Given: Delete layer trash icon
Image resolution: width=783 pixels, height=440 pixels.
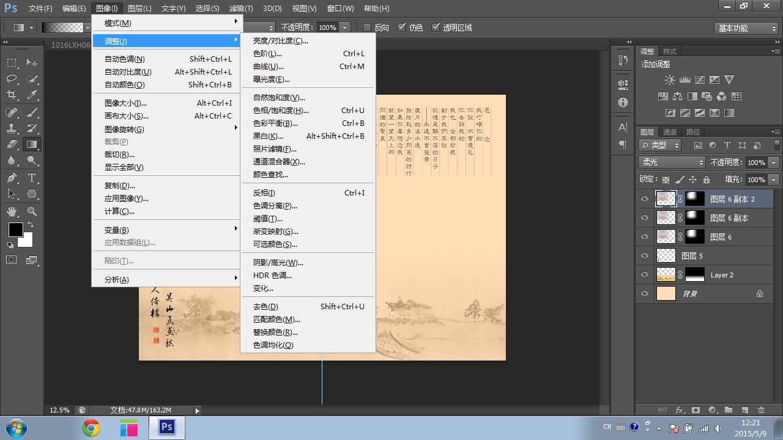Looking at the screenshot, I should point(761,410).
